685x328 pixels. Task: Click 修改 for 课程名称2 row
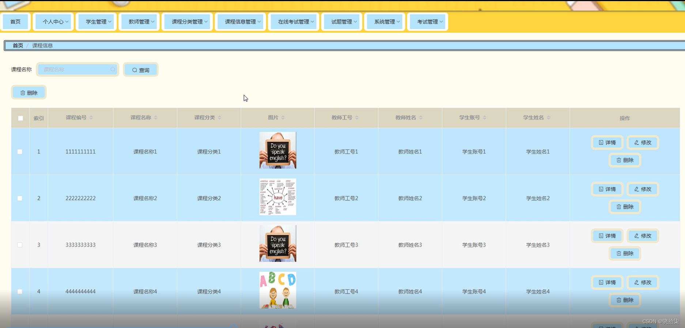(x=643, y=189)
